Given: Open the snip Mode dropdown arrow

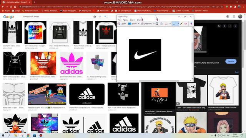Looking at the screenshot, I should pos(139,24).
